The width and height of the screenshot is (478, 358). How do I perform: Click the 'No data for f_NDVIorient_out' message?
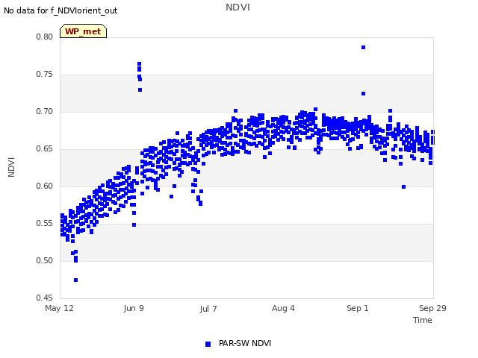pos(60,10)
